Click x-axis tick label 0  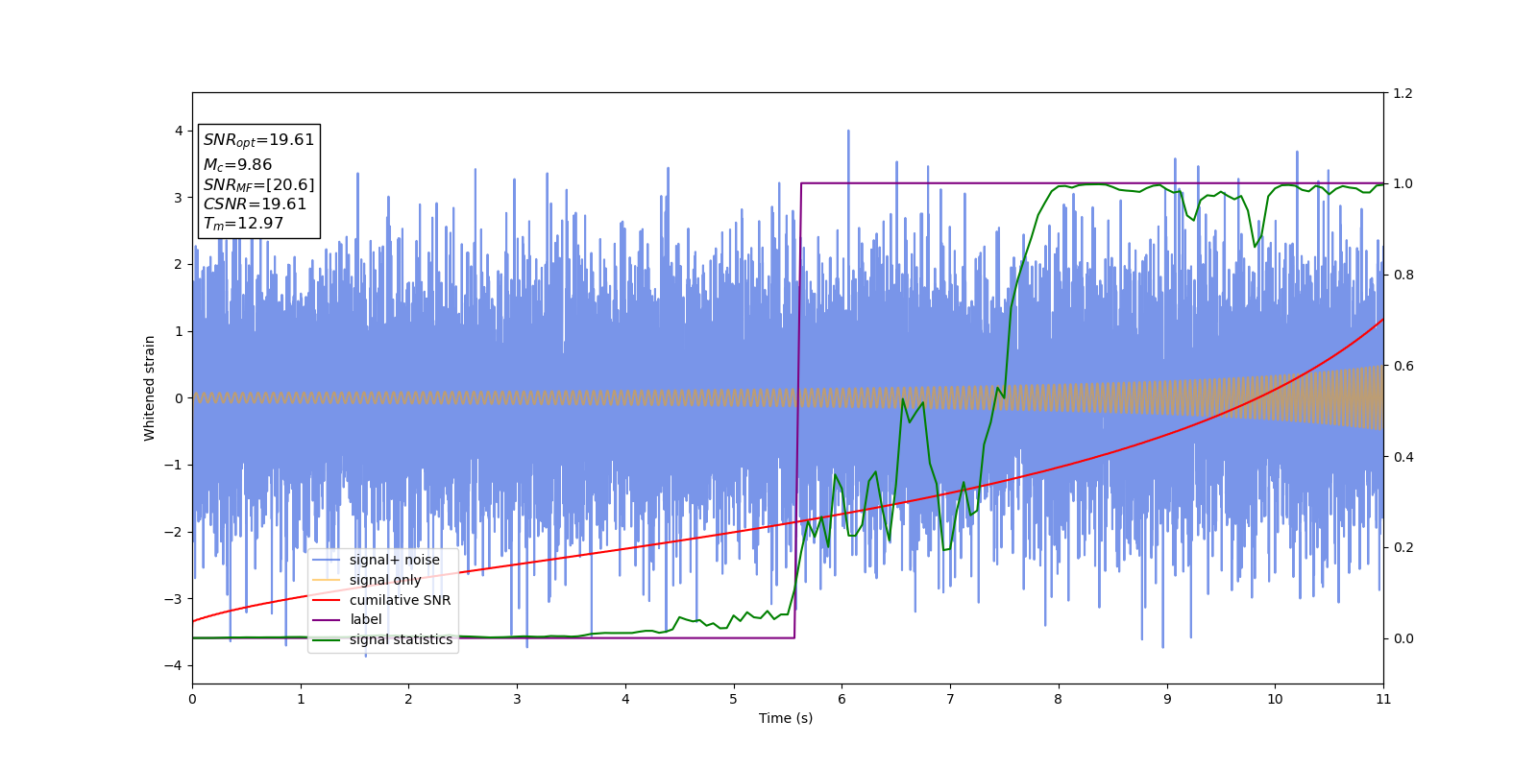coord(192,699)
